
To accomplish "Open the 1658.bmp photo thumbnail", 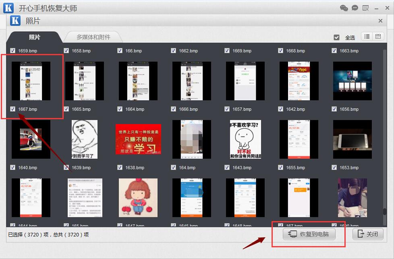I will (x=85, y=81).
